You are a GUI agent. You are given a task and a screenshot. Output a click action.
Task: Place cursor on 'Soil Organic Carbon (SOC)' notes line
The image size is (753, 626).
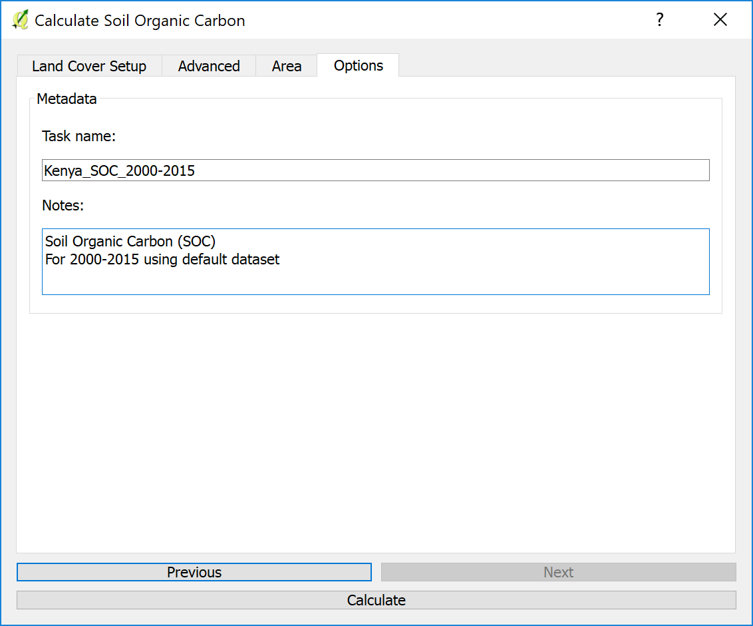[130, 241]
